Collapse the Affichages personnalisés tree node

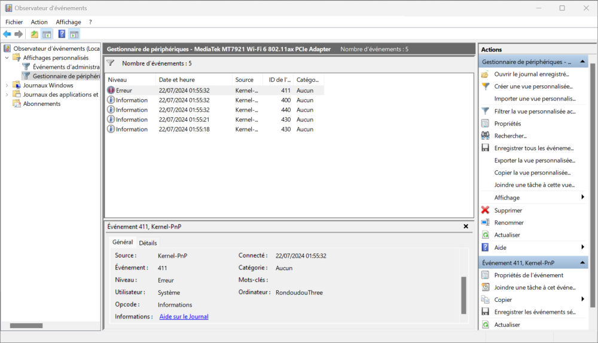point(7,58)
